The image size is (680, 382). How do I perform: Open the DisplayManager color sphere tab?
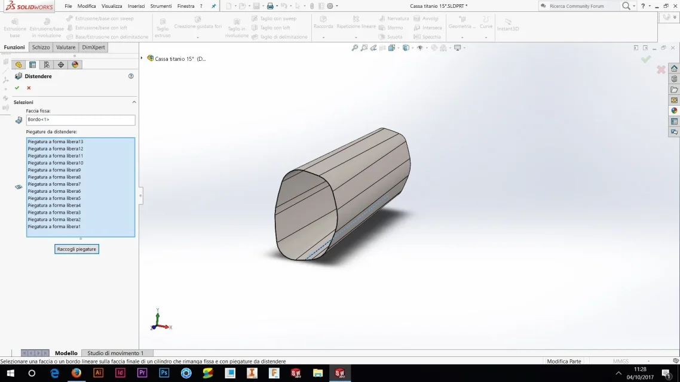tap(75, 64)
